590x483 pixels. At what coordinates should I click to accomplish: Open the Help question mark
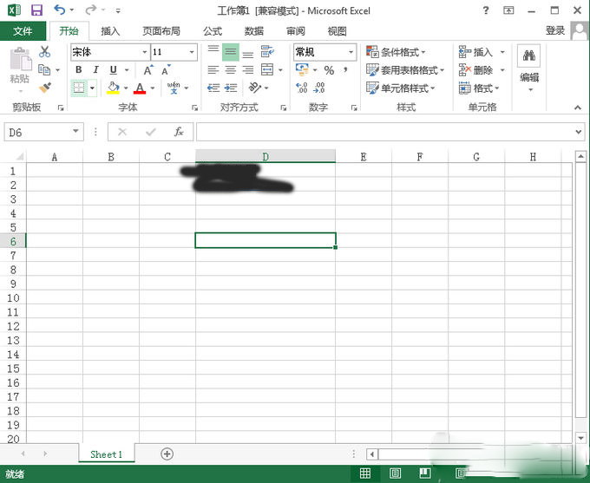coord(486,10)
